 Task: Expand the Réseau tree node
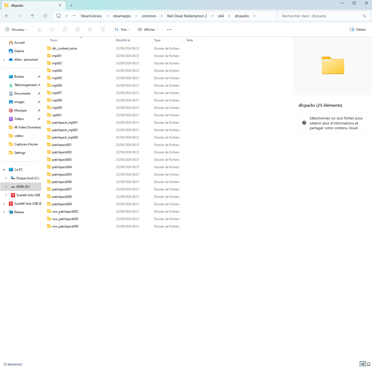[x=4, y=212]
